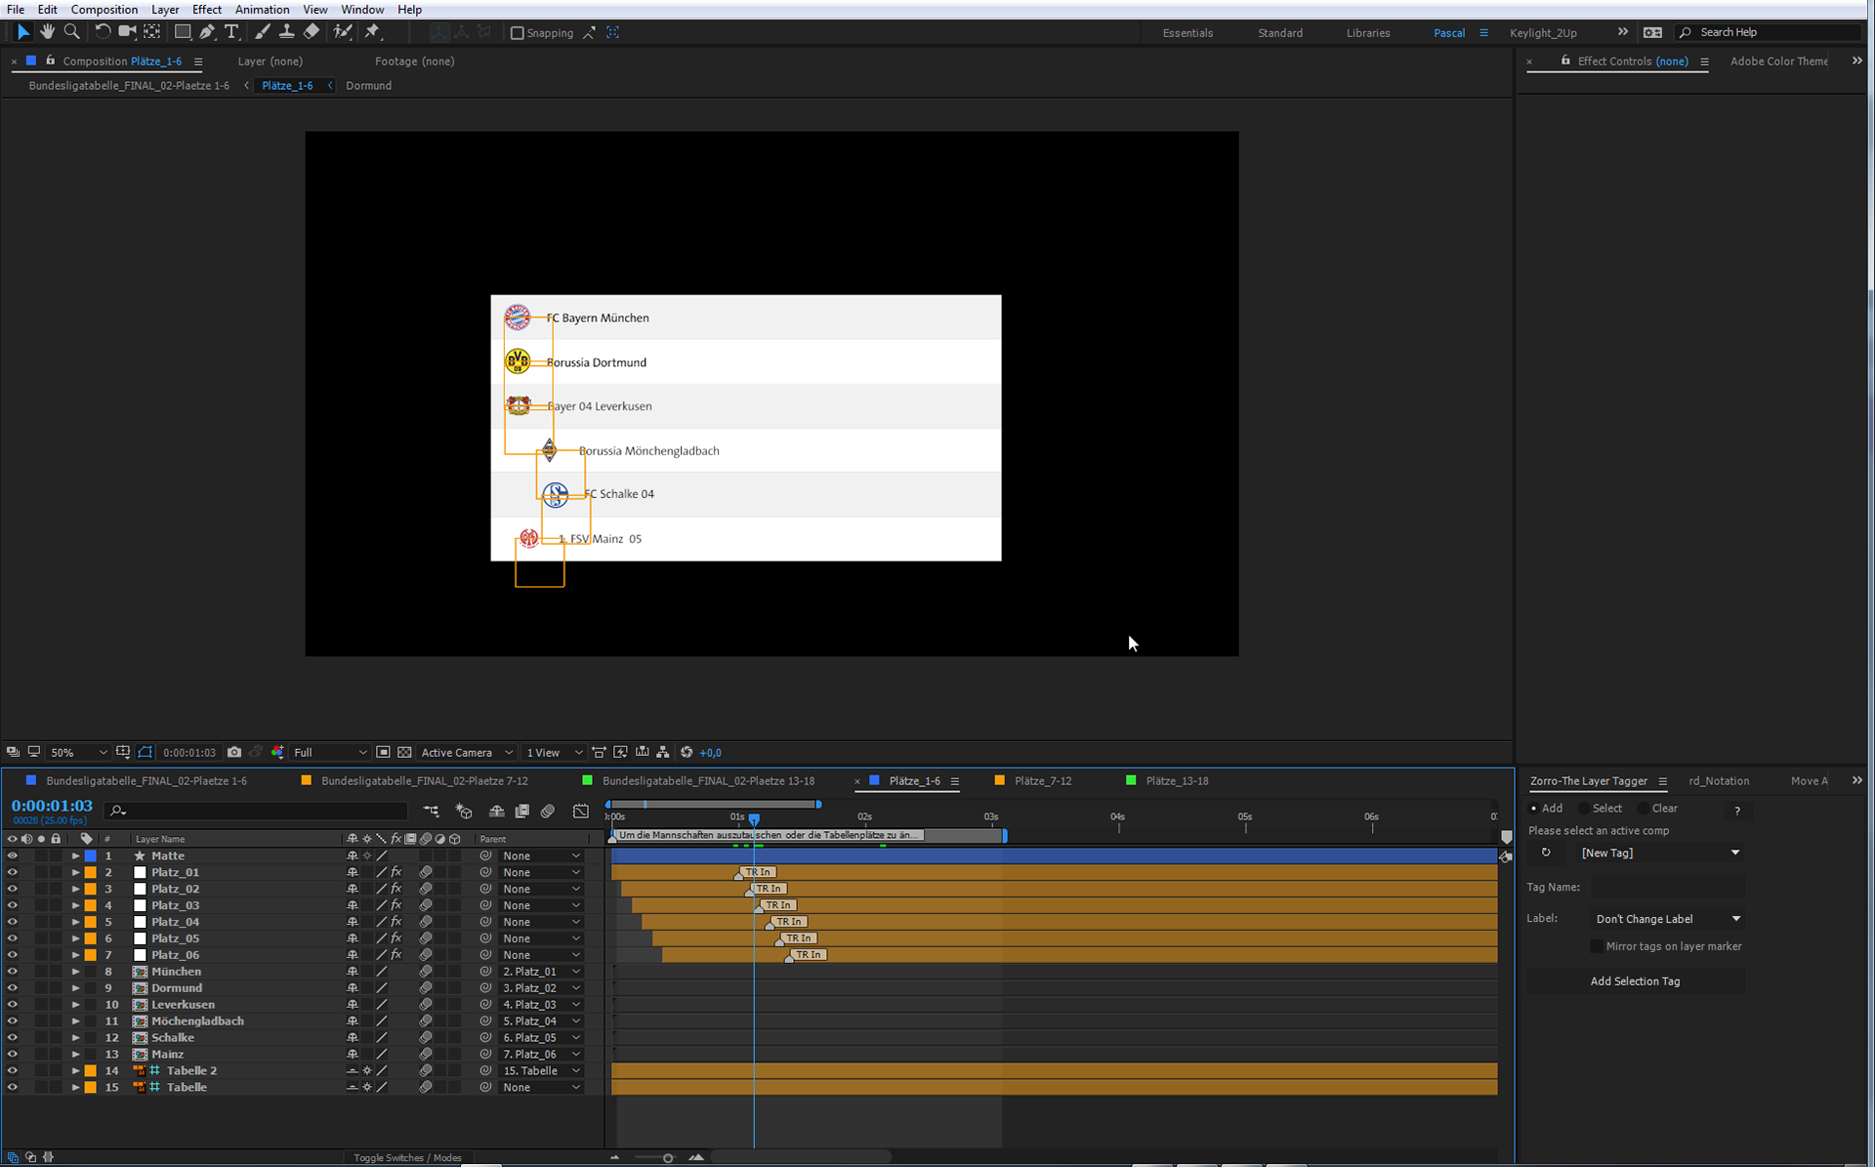1875x1167 pixels.
Task: Click the show channel RGB icon
Action: [x=277, y=752]
